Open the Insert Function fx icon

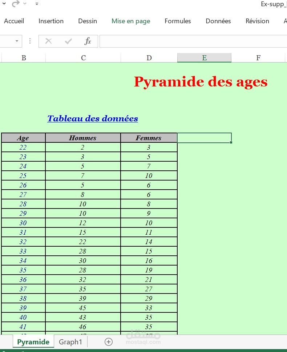tap(88, 41)
